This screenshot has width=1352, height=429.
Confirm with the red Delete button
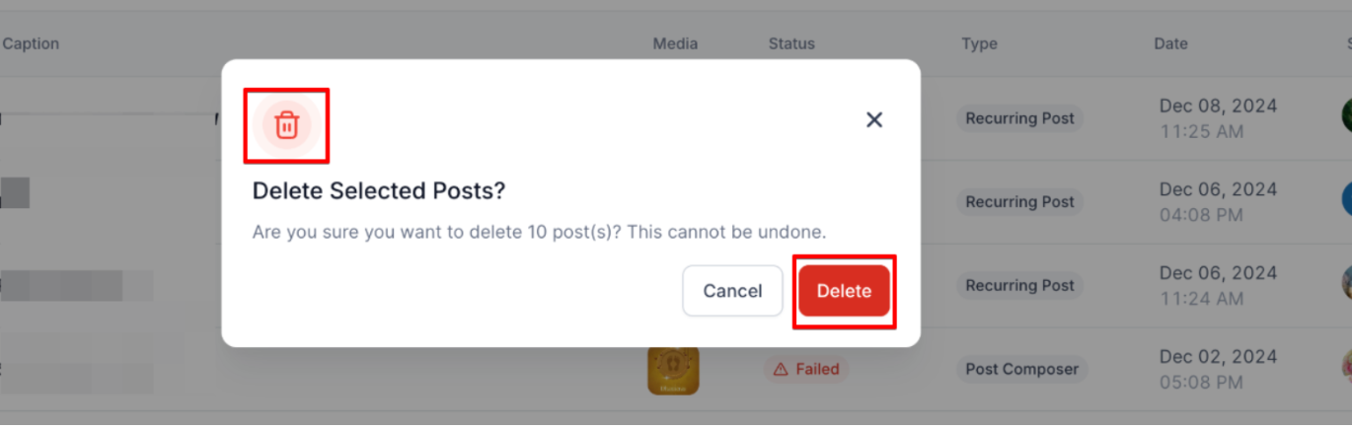click(x=844, y=291)
